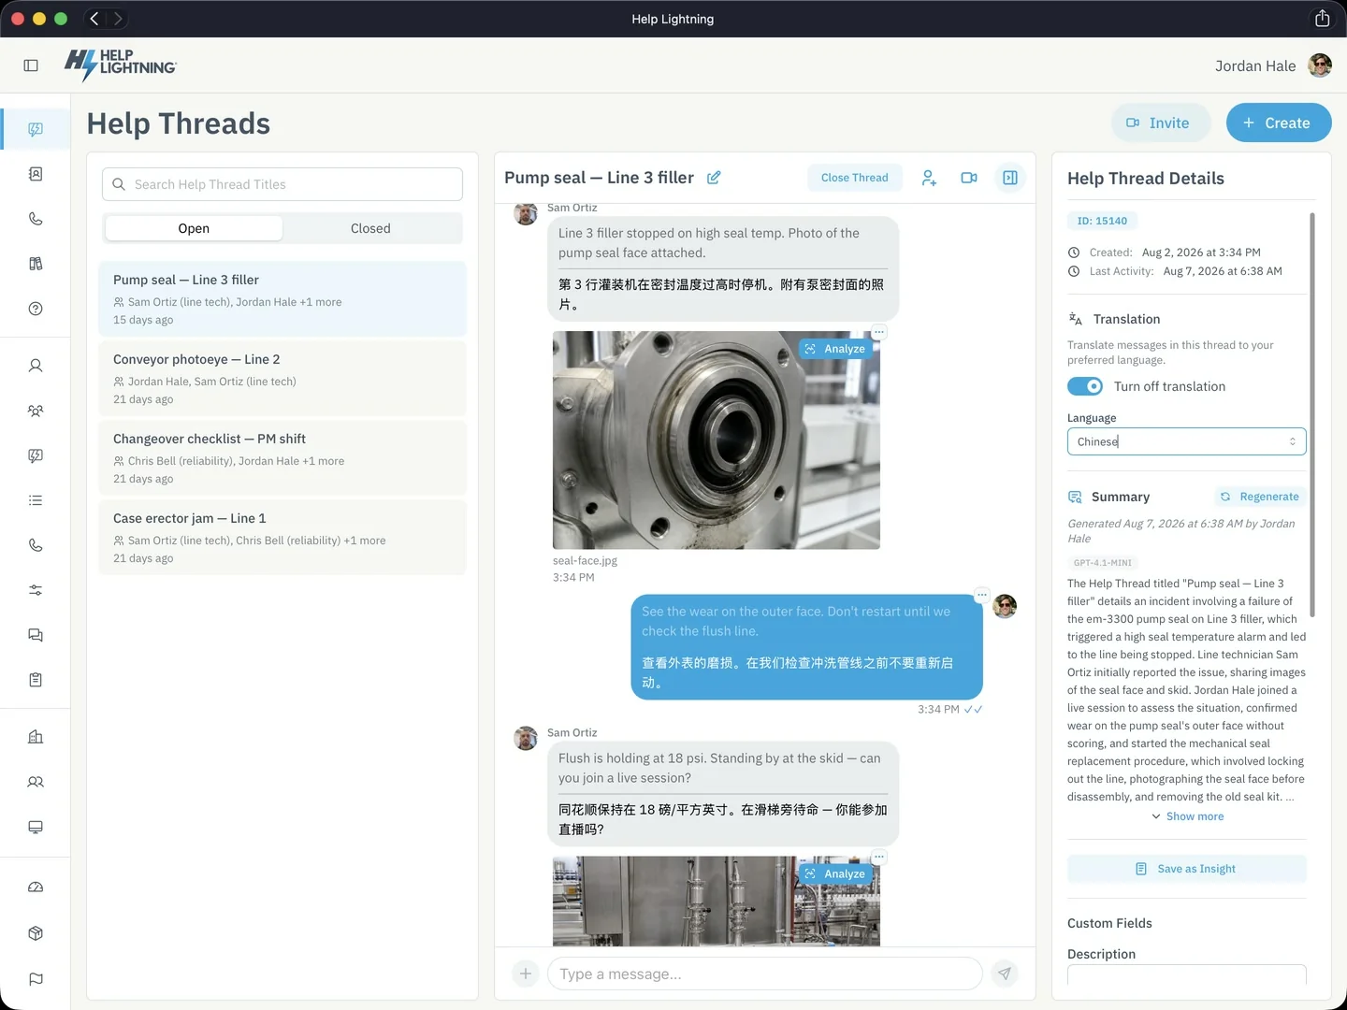Viewport: 1347px width, 1010px height.
Task: Start a video call from thread header
Action: click(x=969, y=178)
